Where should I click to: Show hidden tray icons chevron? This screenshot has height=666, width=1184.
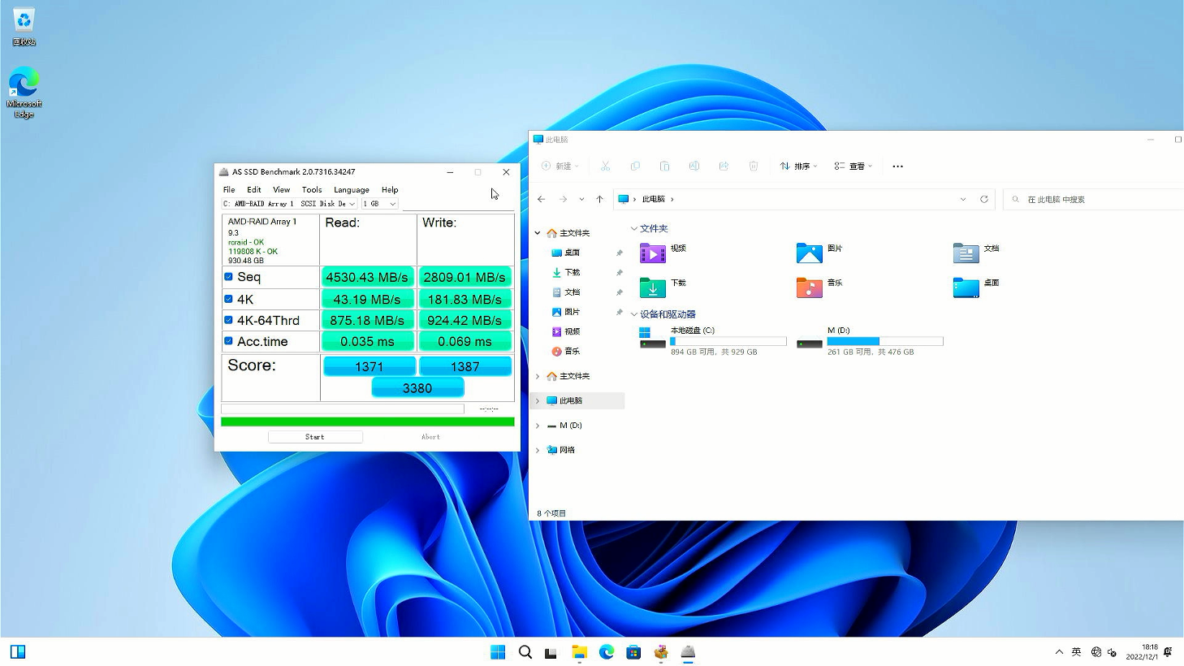(x=1059, y=652)
